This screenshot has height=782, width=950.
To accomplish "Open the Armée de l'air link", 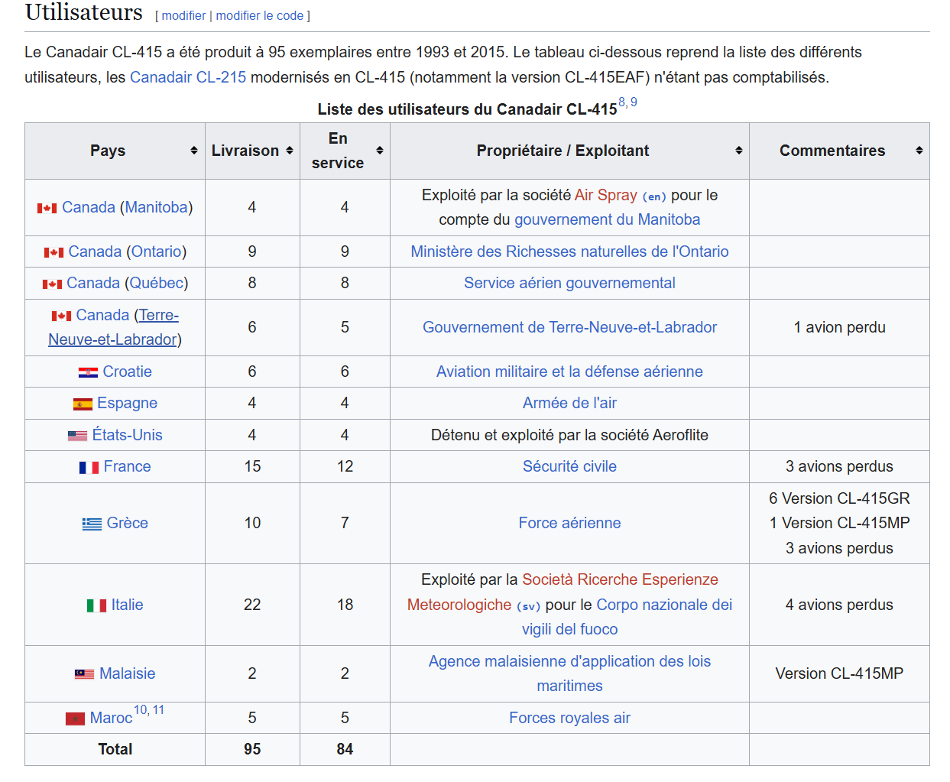I will (570, 403).
